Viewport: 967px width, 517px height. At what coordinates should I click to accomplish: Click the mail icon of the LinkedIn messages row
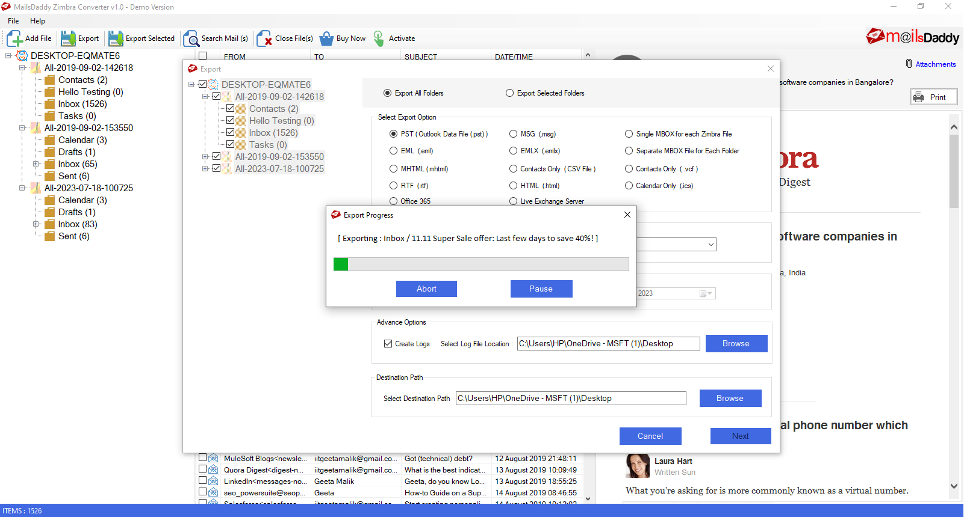pos(213,481)
